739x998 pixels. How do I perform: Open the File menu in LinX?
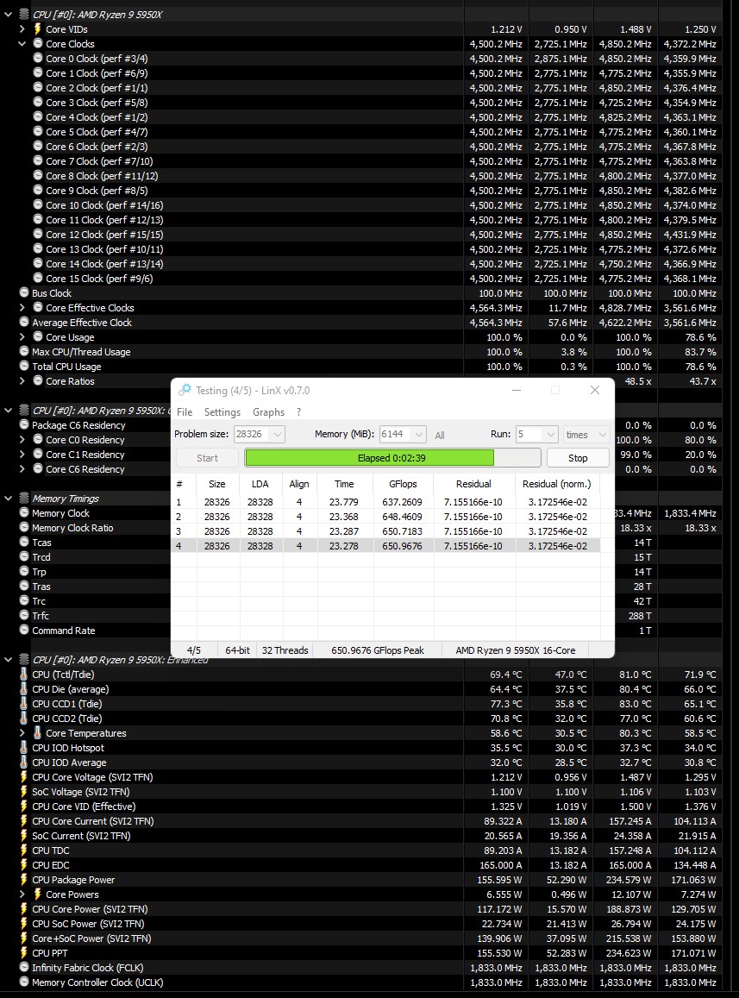pos(185,411)
